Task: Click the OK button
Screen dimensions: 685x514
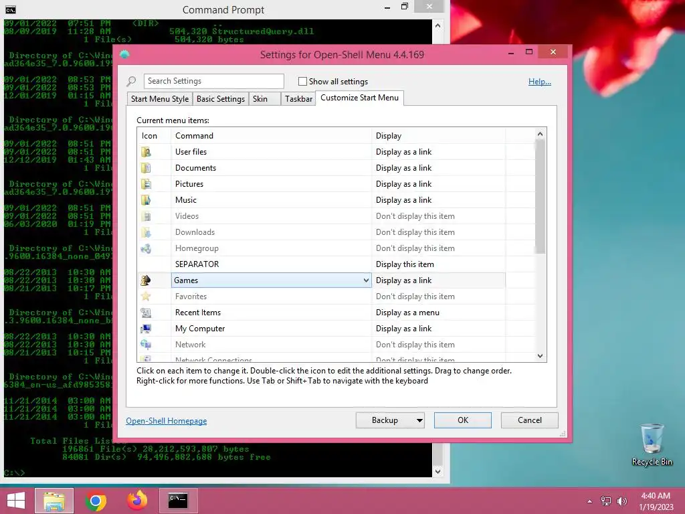Action: [x=463, y=420]
